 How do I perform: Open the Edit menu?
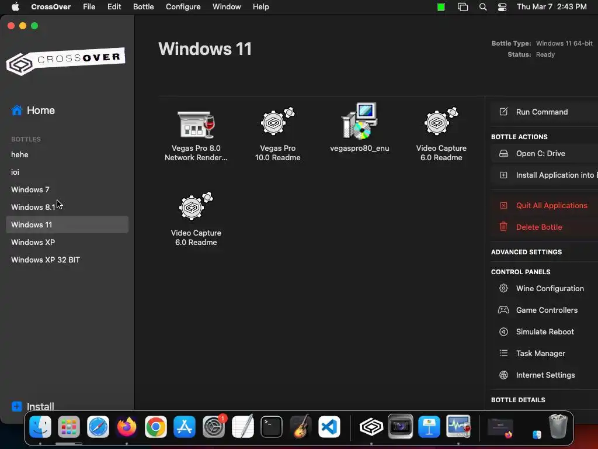(114, 7)
